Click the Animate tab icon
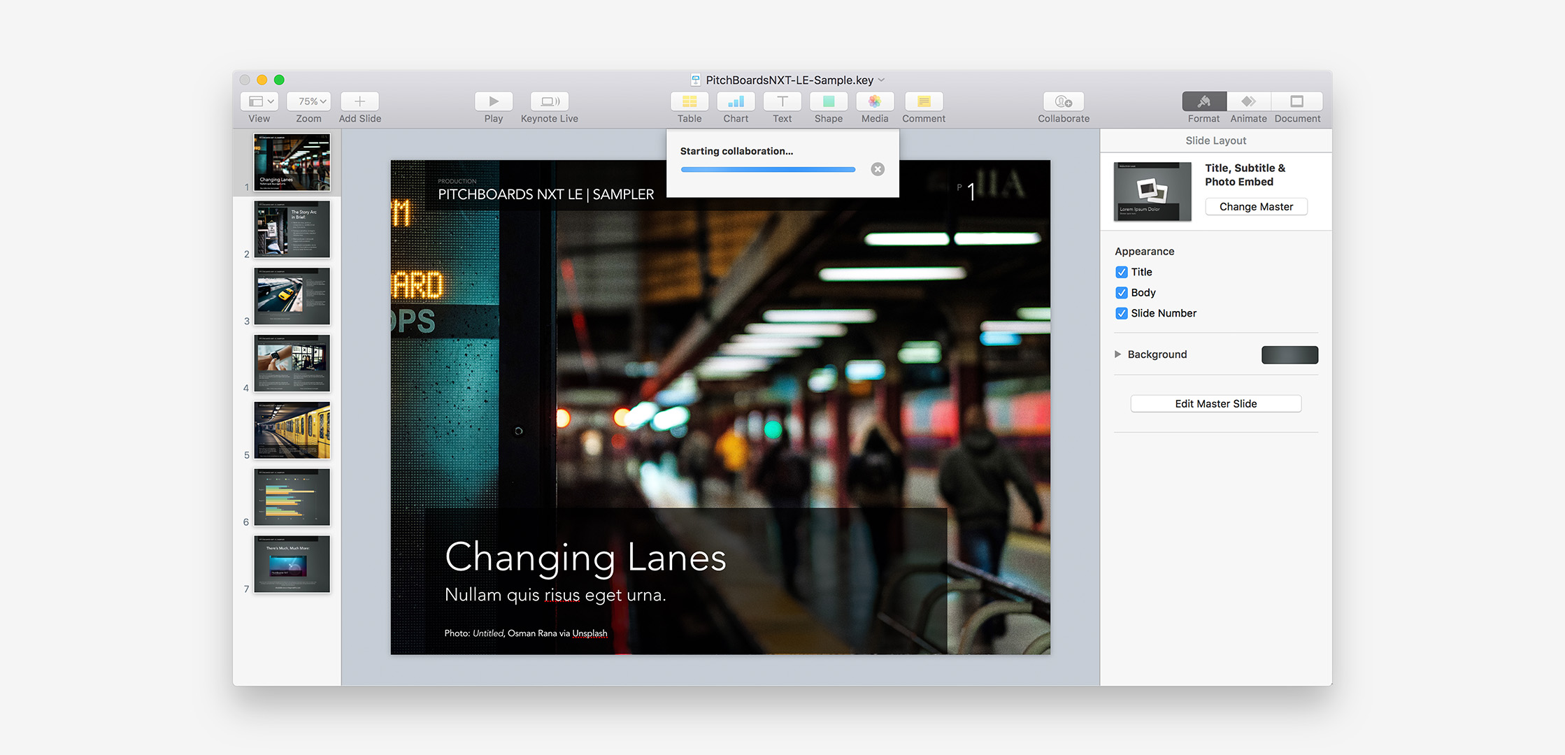The image size is (1565, 755). pos(1250,102)
